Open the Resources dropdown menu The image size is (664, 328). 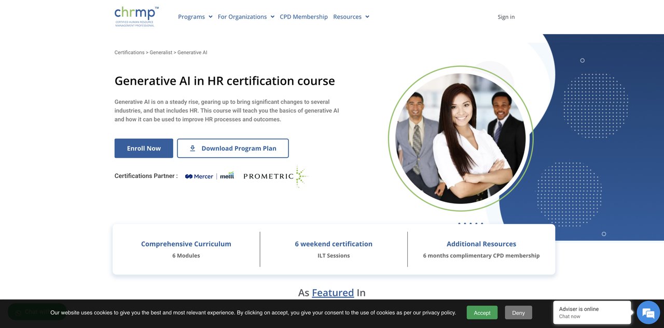click(351, 17)
